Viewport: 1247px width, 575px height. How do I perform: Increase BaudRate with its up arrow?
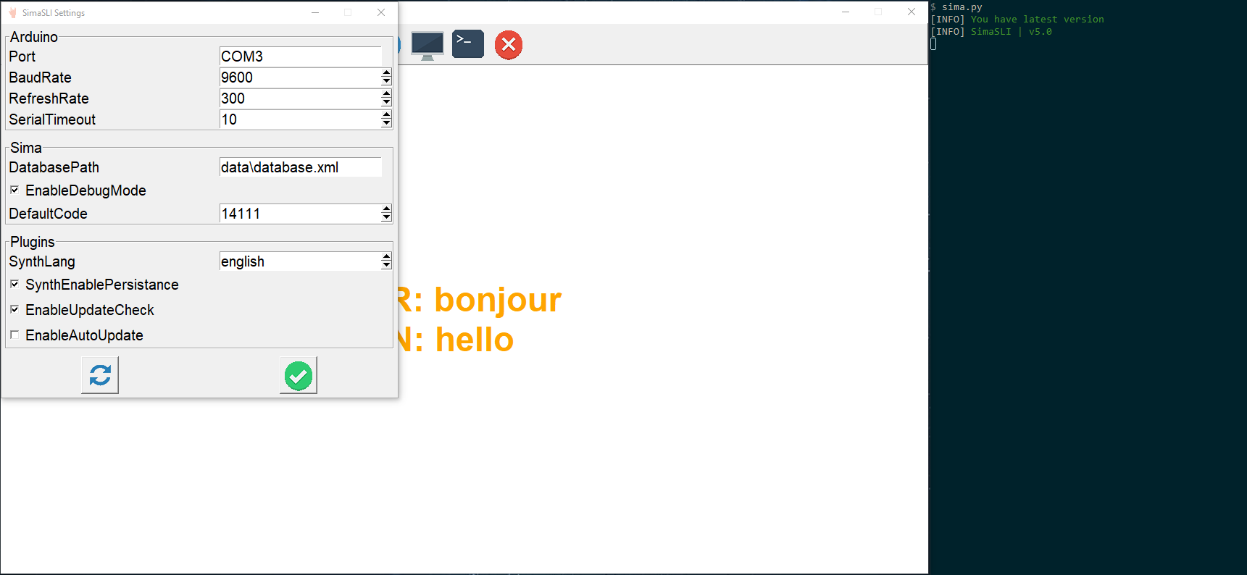point(386,73)
